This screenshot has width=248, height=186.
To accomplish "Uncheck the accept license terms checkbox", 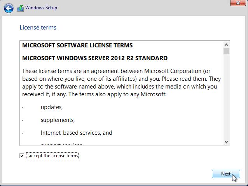I will [22, 156].
